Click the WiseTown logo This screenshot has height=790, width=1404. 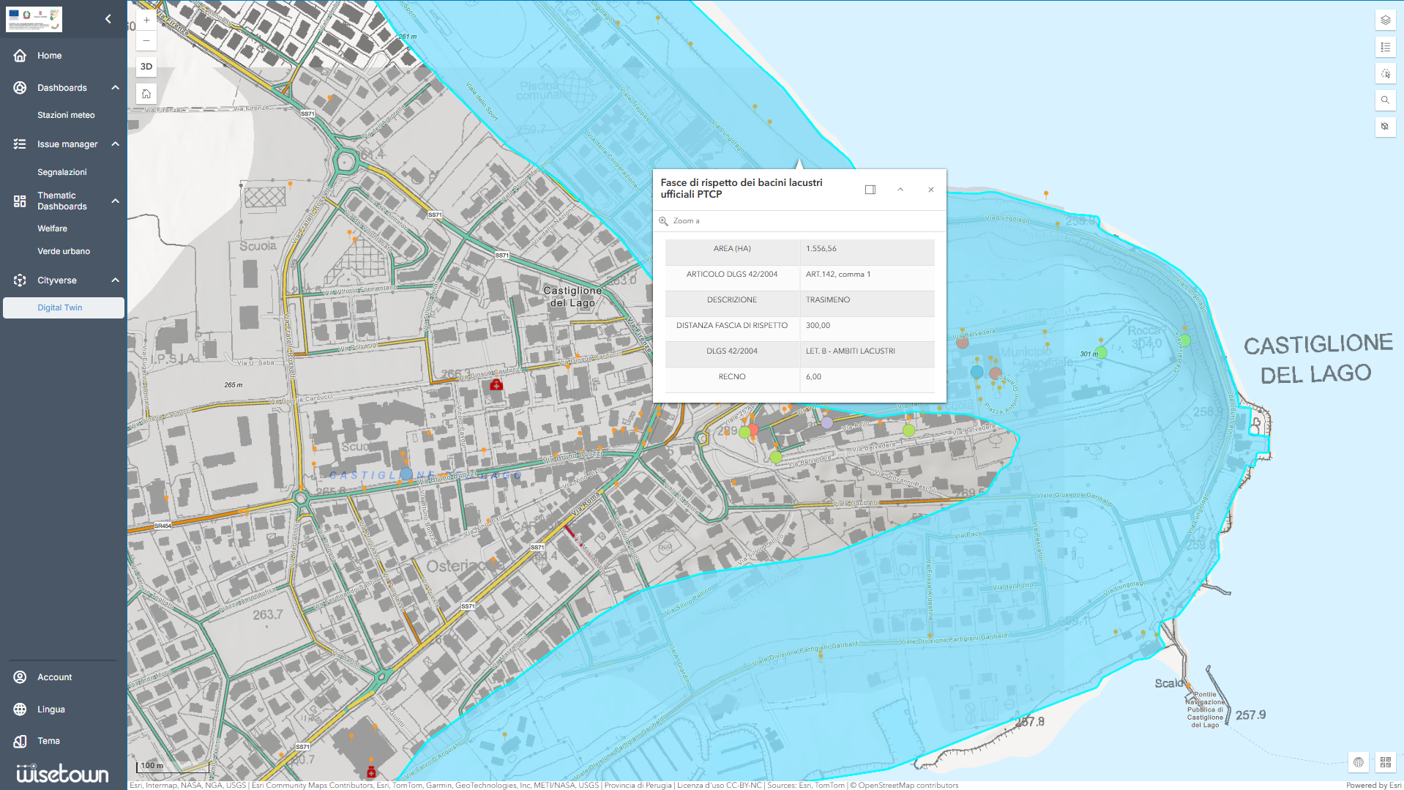click(62, 773)
